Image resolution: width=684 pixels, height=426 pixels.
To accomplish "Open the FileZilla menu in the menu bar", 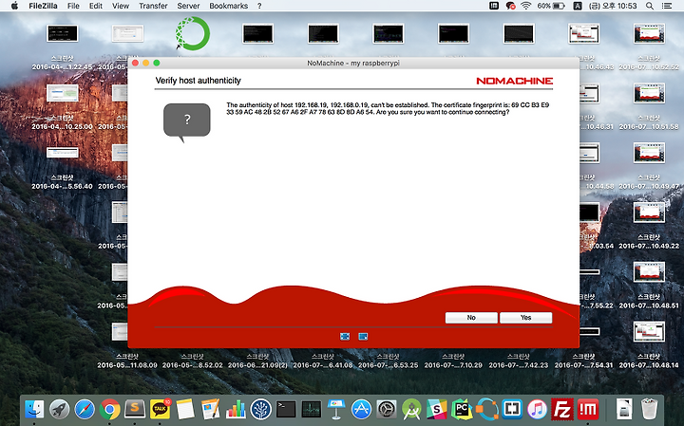I will [43, 6].
